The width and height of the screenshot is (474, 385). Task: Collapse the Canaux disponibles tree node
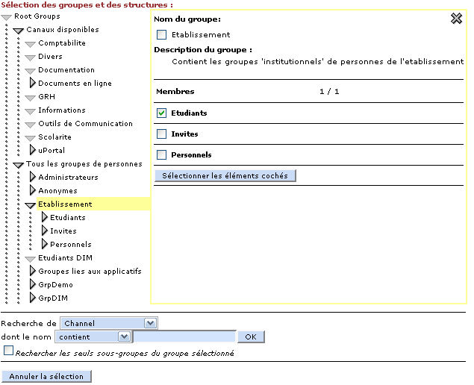click(x=19, y=31)
